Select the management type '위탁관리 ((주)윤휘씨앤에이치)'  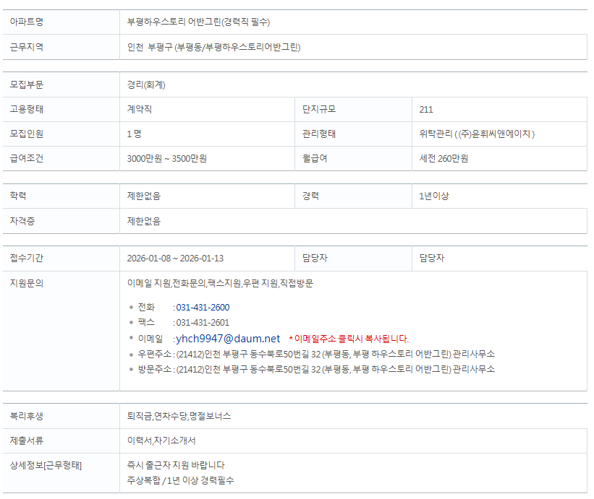[477, 134]
